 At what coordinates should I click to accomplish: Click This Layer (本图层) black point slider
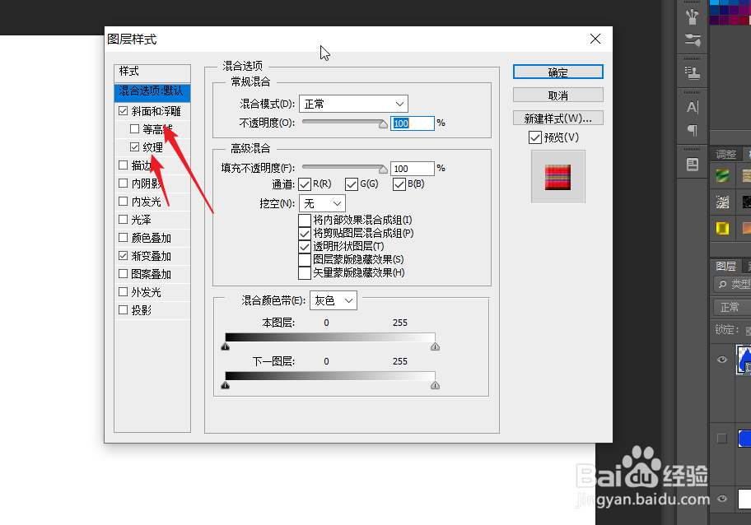pos(225,346)
